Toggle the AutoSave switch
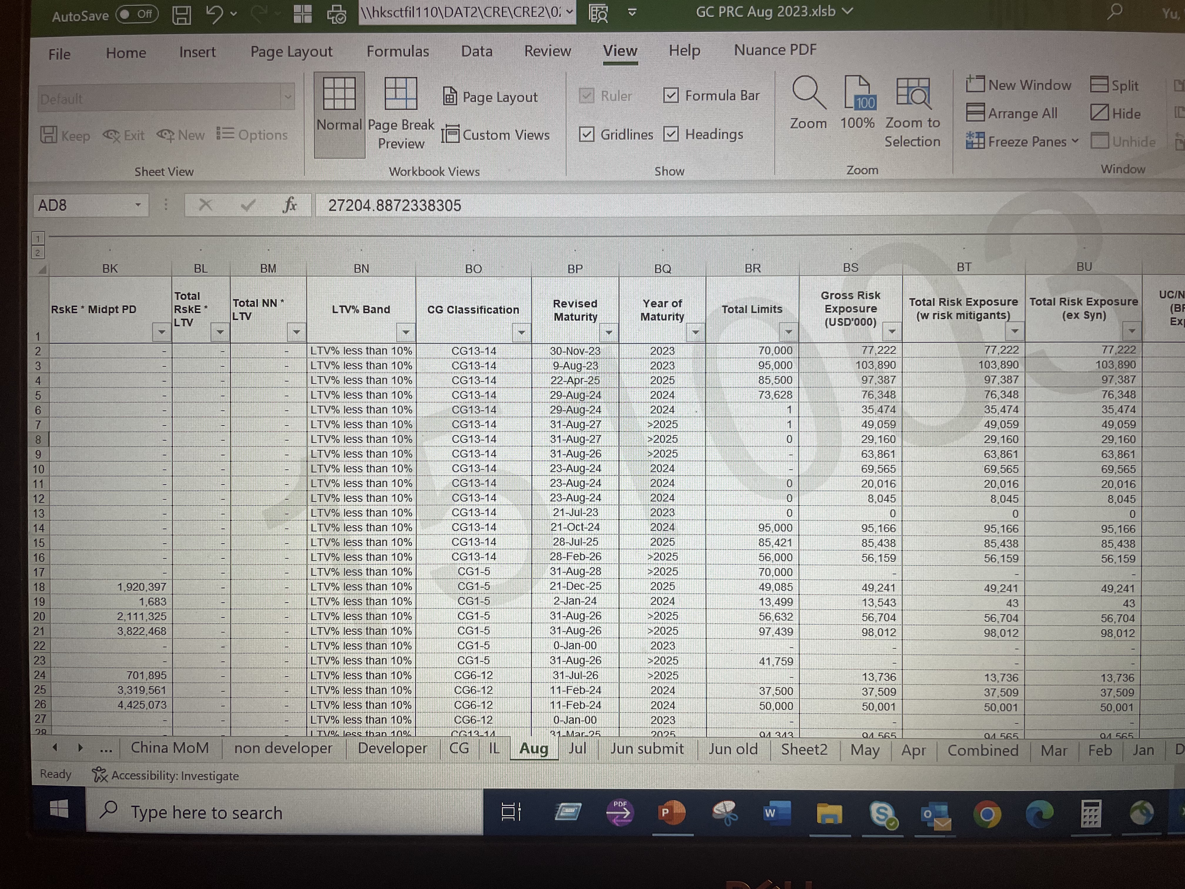Viewport: 1185px width, 889px height. [x=137, y=14]
